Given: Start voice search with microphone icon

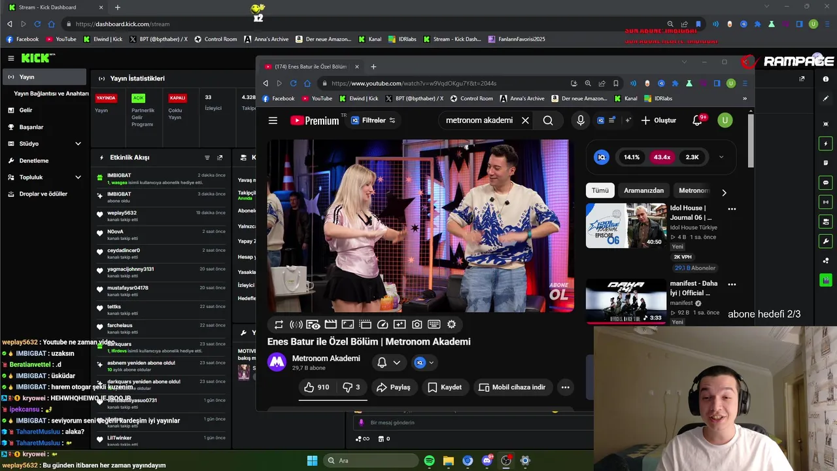Looking at the screenshot, I should click(580, 120).
